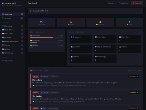The image size is (146, 110).
Task: Click Import Data in the Actions section
Action: click(12, 61)
